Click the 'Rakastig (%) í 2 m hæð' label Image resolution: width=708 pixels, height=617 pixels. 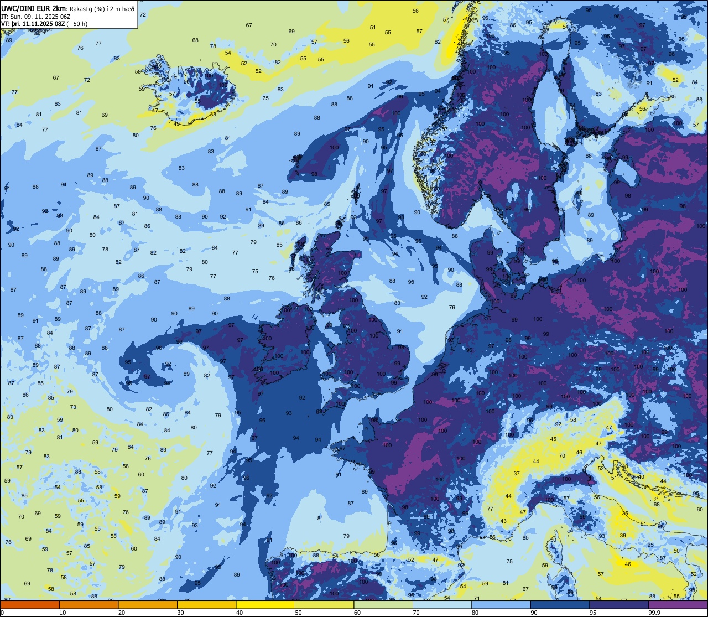tap(102, 9)
